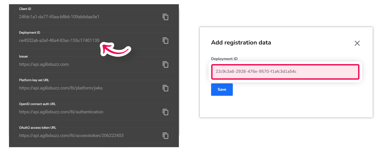Click the OAuth2 access token URL label

(38, 128)
